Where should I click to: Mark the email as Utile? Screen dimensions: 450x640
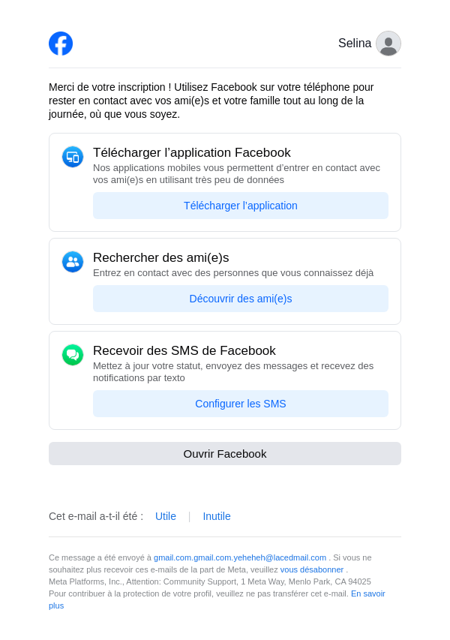pyautogui.click(x=166, y=516)
